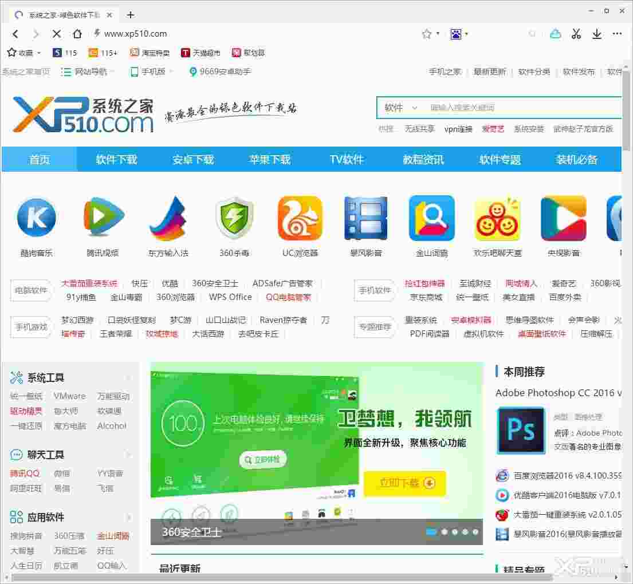Open the 苹果下载 navigation tab
This screenshot has height=584, width=633.
tap(270, 159)
